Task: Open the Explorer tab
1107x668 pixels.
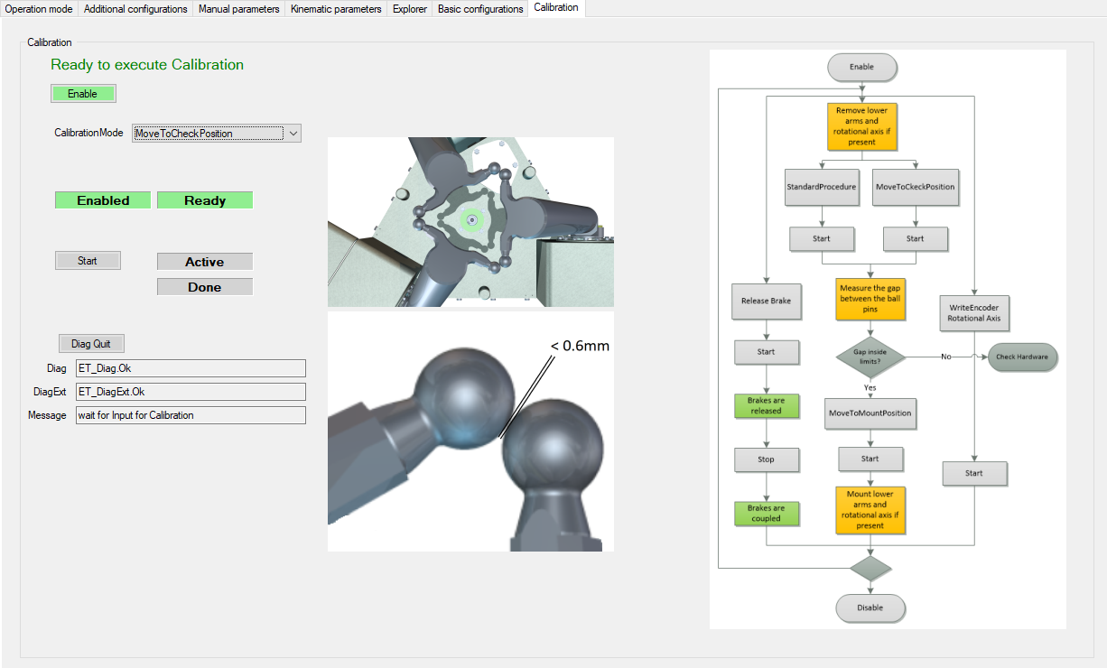Action: coord(410,9)
